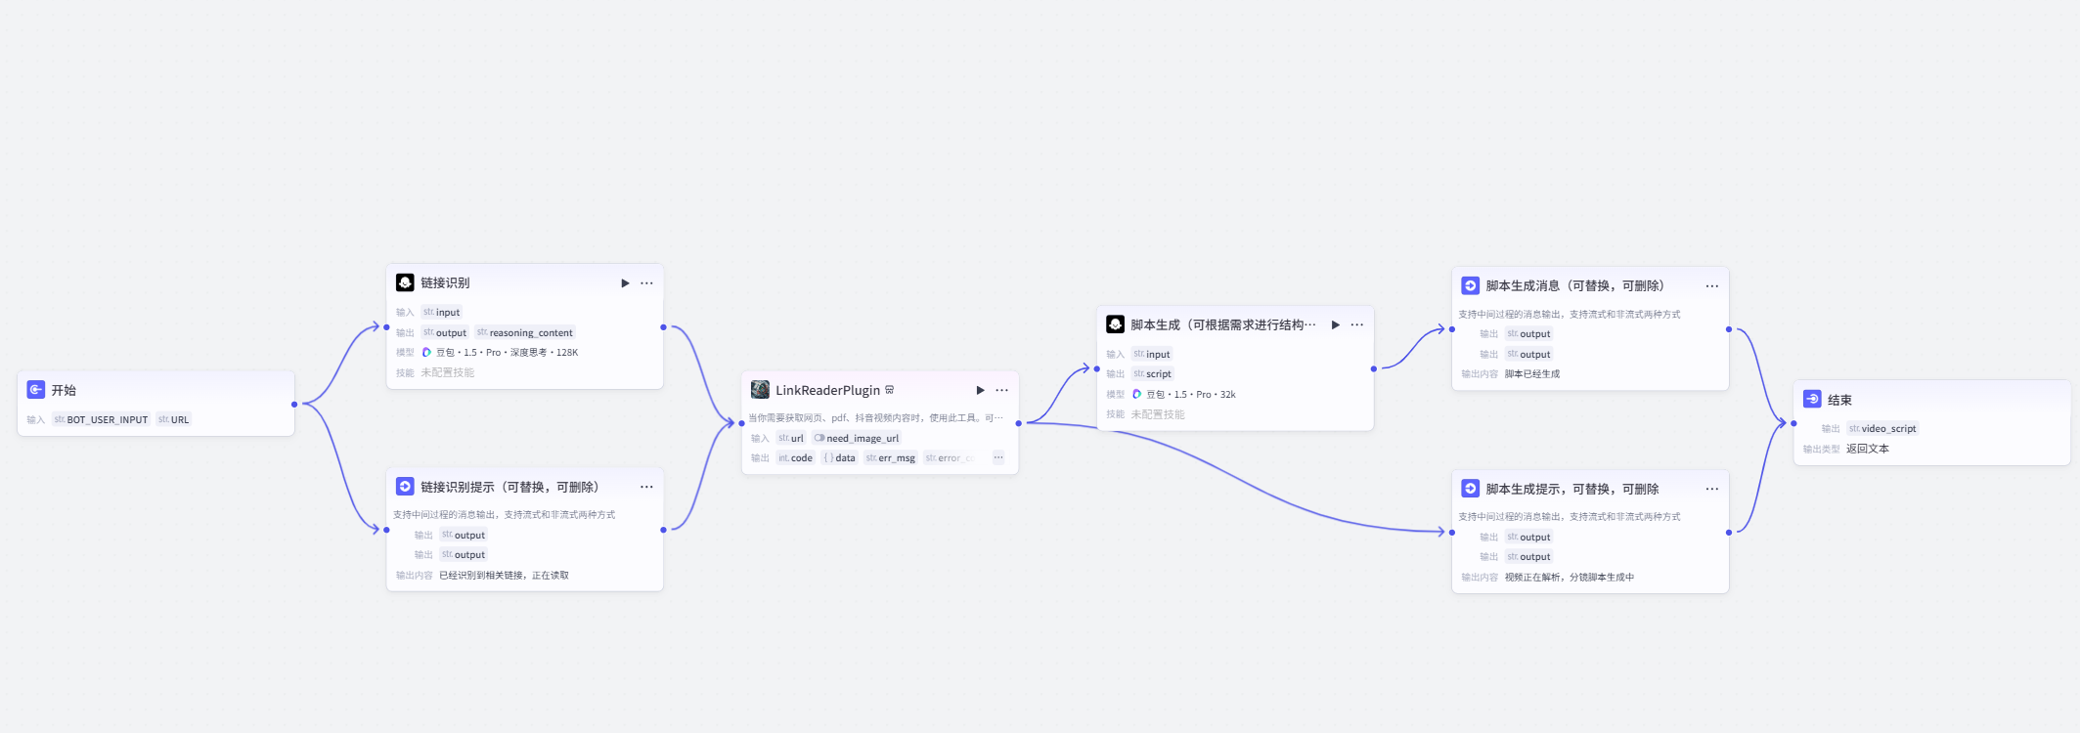The height and width of the screenshot is (733, 2080).
Task: Click the 脚本生成 LLM node icon
Action: pyautogui.click(x=1115, y=324)
